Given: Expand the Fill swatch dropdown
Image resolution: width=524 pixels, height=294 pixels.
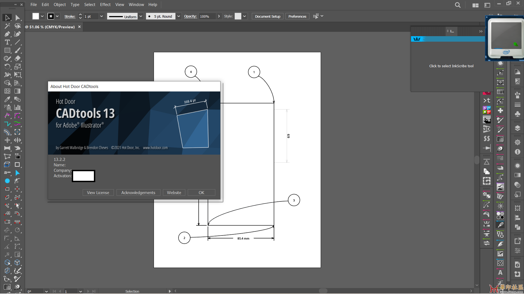Looking at the screenshot, I should 42,16.
